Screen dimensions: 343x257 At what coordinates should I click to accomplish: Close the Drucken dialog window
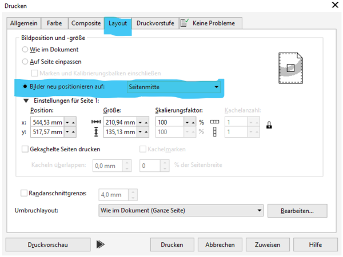click(334, 5)
